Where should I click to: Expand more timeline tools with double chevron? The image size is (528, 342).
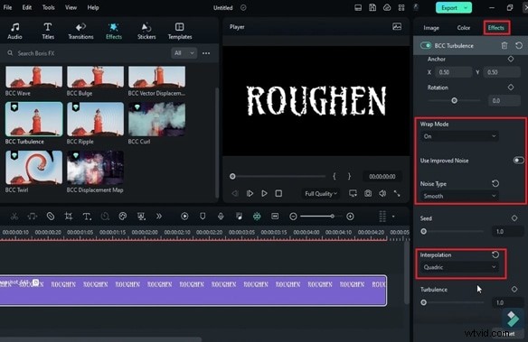click(x=159, y=217)
